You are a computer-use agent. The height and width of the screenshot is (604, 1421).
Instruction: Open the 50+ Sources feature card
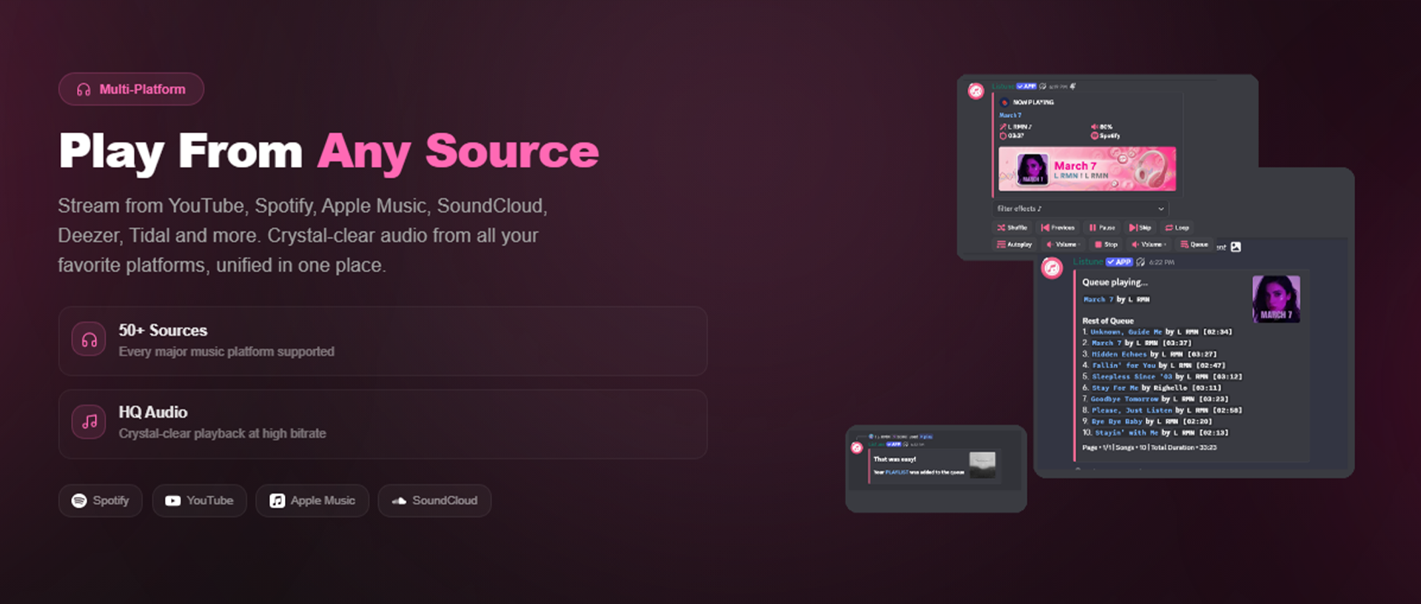pos(383,341)
